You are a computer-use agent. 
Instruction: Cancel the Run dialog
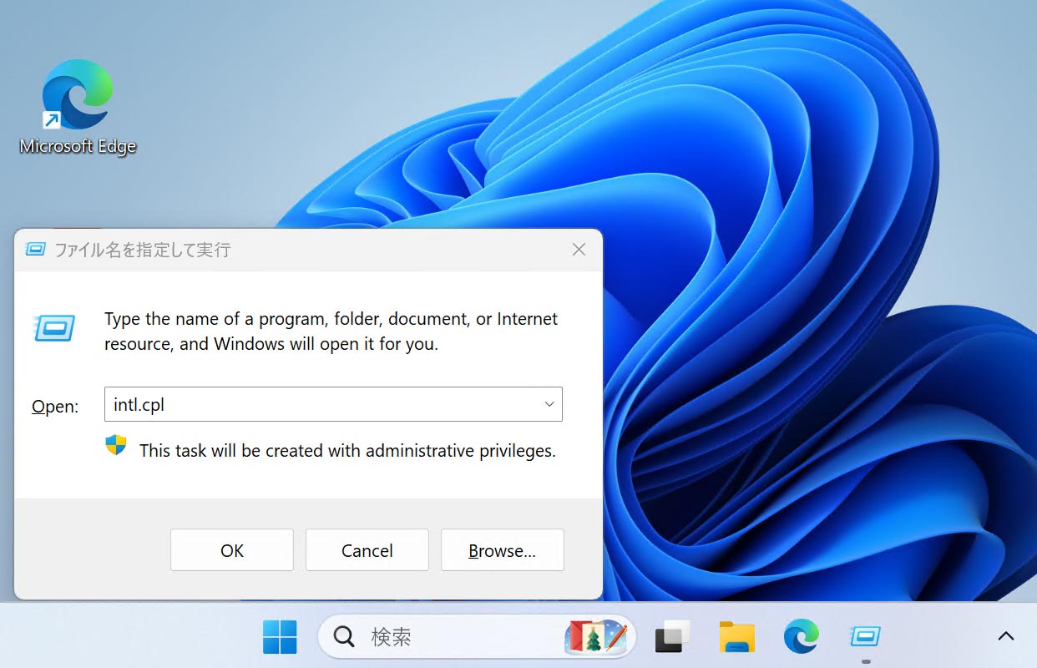point(367,550)
